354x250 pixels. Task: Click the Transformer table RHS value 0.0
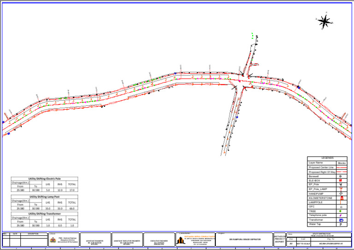[x=60, y=226]
